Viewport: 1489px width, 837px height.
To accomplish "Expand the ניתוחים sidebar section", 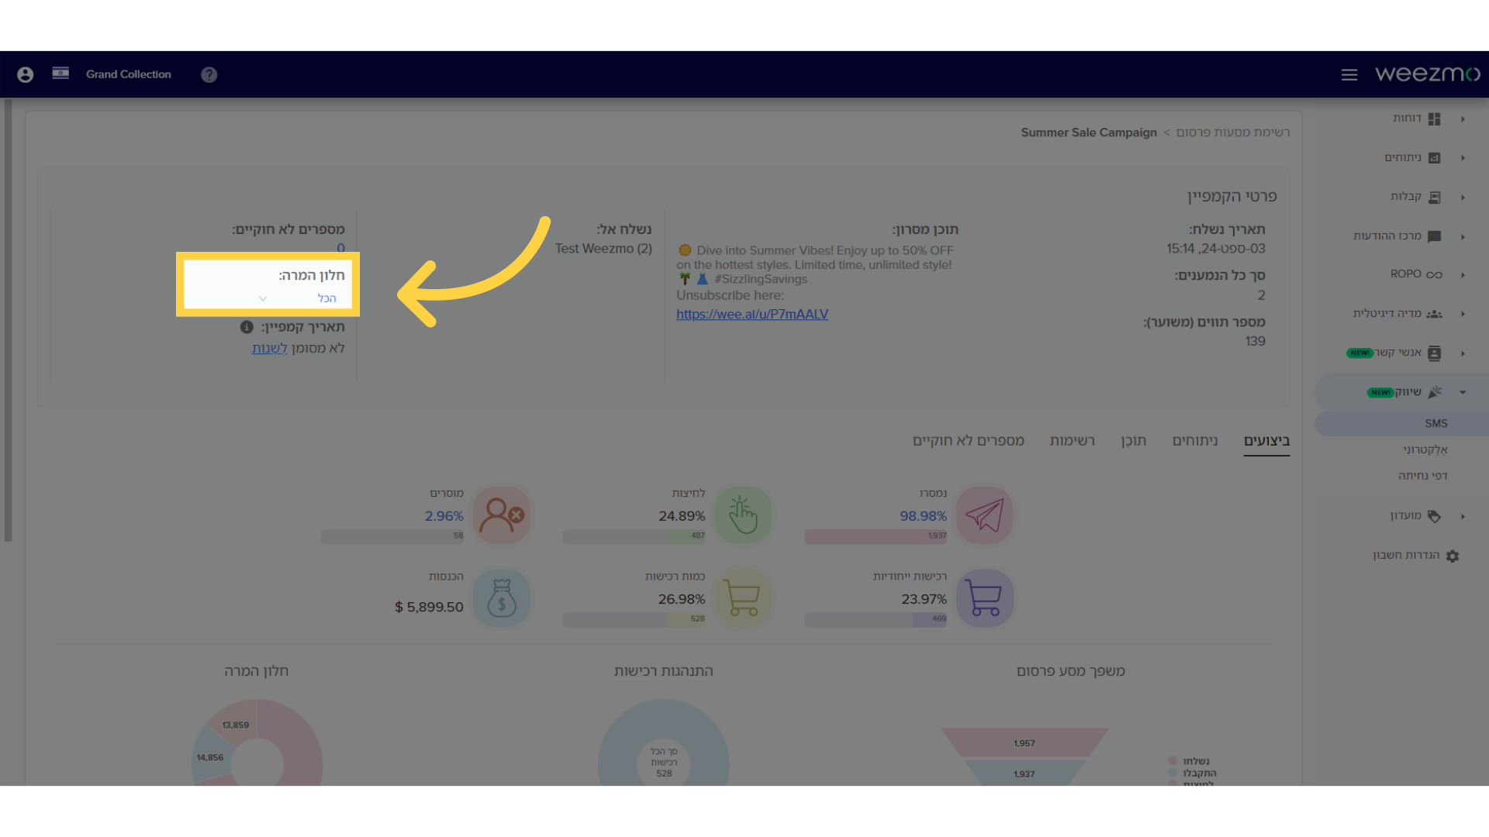I will click(1463, 158).
